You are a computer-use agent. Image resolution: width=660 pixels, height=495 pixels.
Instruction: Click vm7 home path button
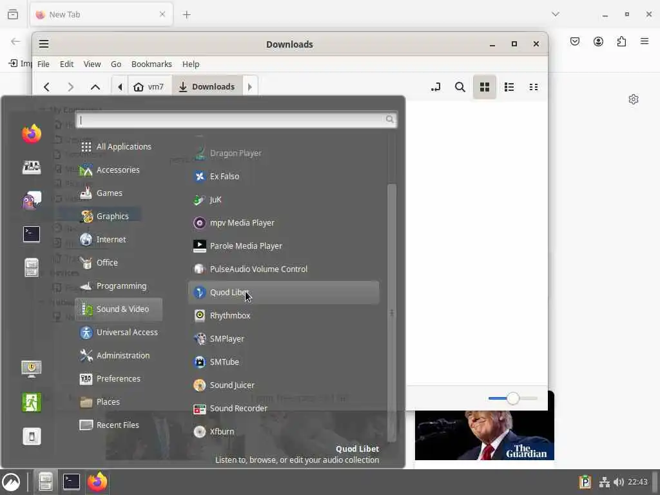(150, 87)
